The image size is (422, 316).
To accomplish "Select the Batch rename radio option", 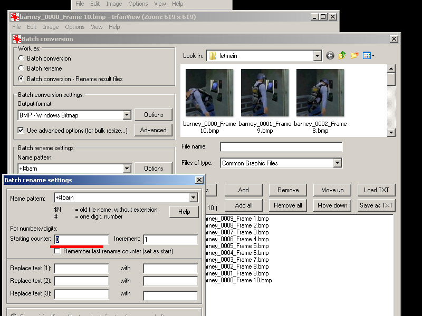I will (x=21, y=68).
